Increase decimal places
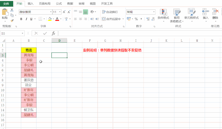The width and height of the screenshot is (222, 129). [x=148, y=19]
